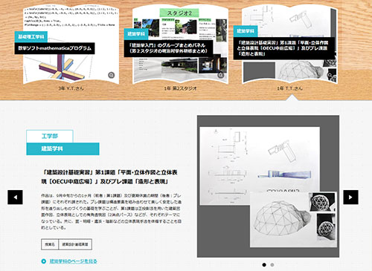Click the 基礎理工学科 label on first card
This screenshot has width=372, height=271.
coord(31,36)
